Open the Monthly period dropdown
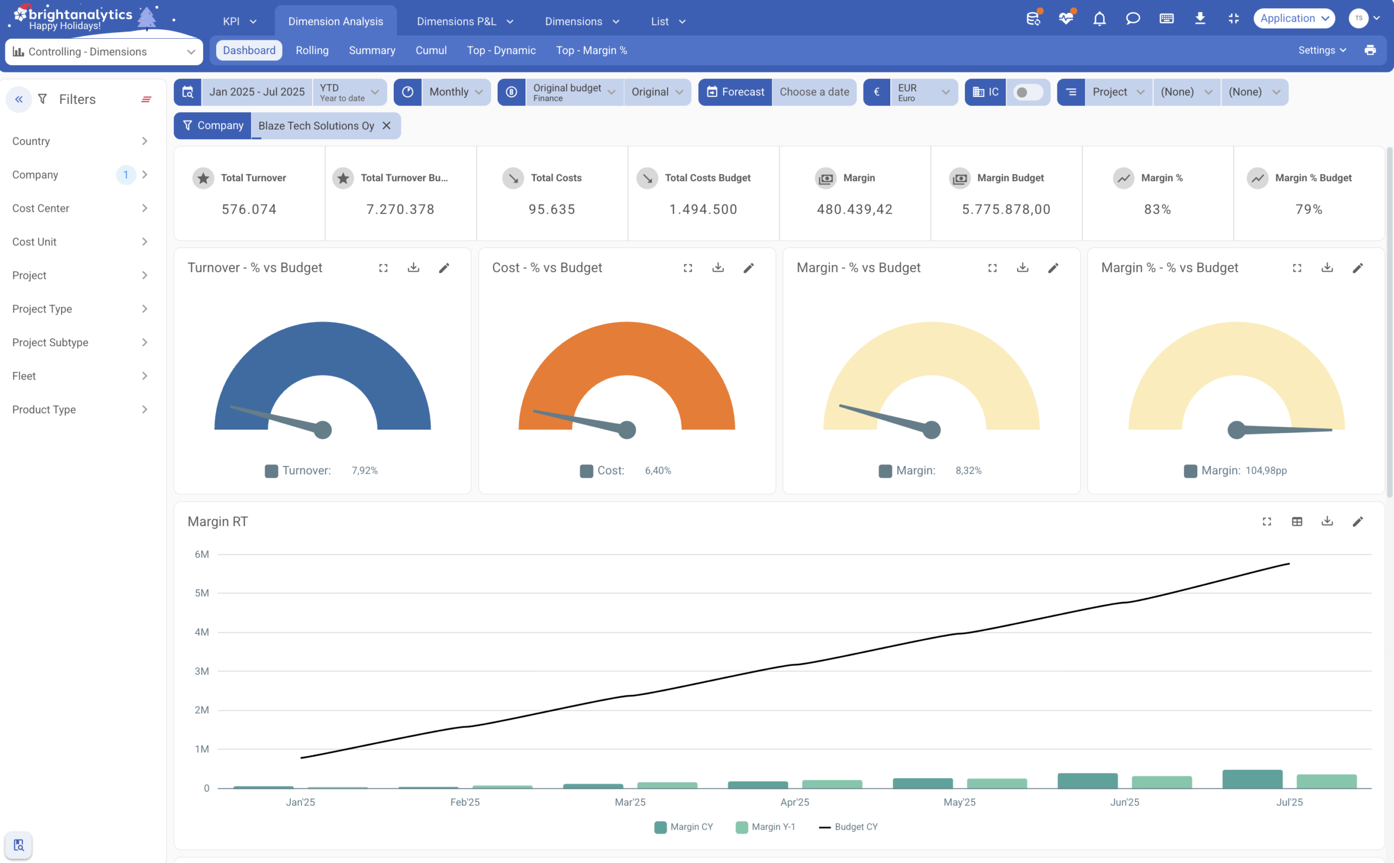 tap(456, 92)
